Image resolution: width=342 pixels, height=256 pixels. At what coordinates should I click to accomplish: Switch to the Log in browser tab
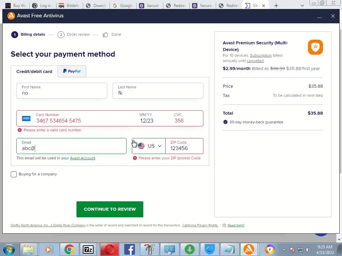42,6
